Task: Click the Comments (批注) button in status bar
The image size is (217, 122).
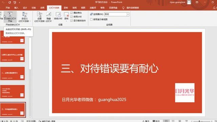Action: (156, 121)
